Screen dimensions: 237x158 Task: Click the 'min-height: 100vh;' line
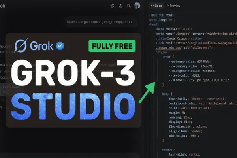184,136
